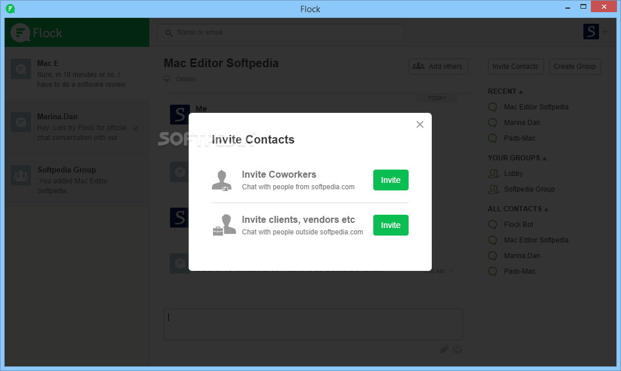Select Flock Bot contact
Image resolution: width=621 pixels, height=371 pixels.
tap(519, 225)
